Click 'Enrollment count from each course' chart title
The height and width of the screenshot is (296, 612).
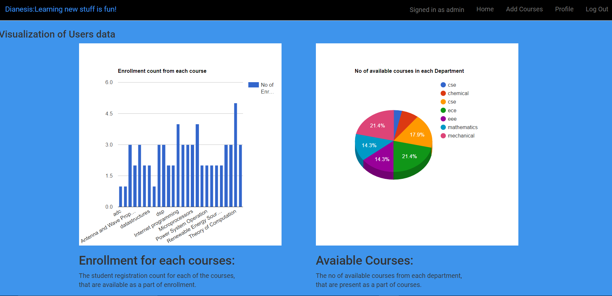coord(162,71)
